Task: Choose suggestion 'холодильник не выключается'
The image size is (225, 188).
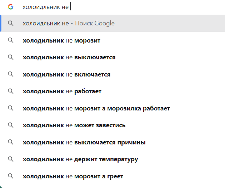Action: [x=69, y=57]
